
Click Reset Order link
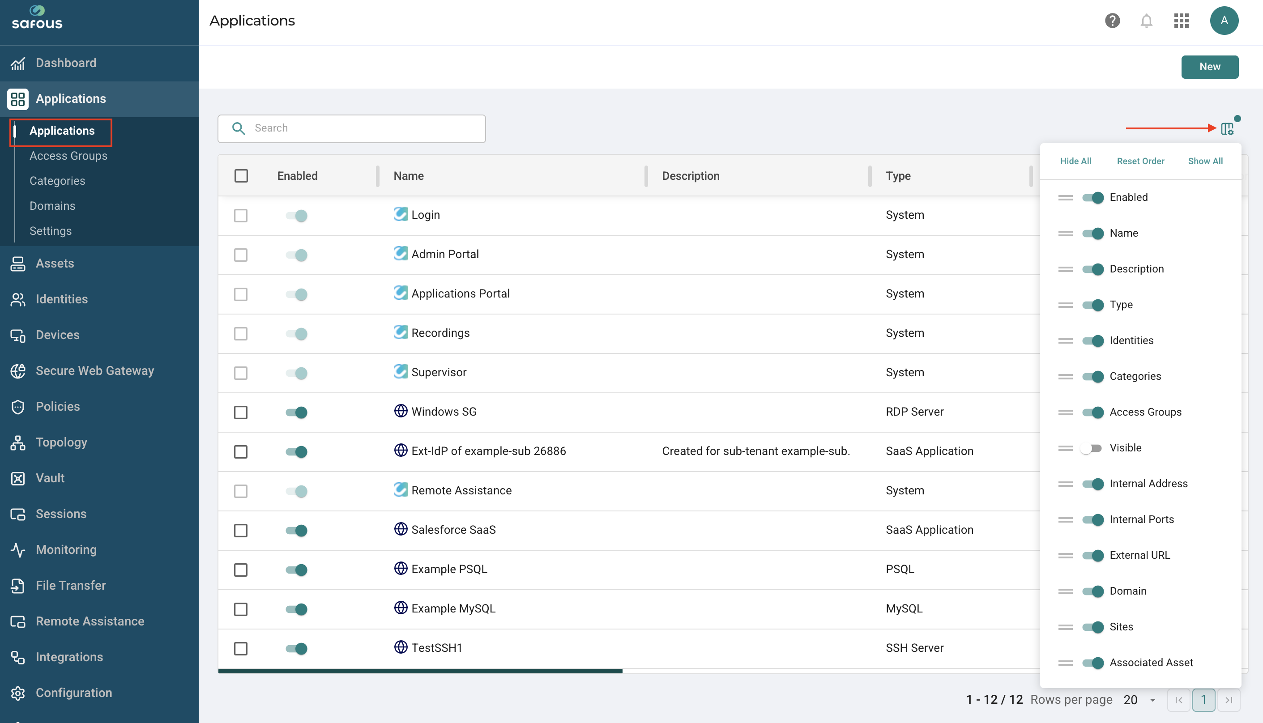(1140, 161)
